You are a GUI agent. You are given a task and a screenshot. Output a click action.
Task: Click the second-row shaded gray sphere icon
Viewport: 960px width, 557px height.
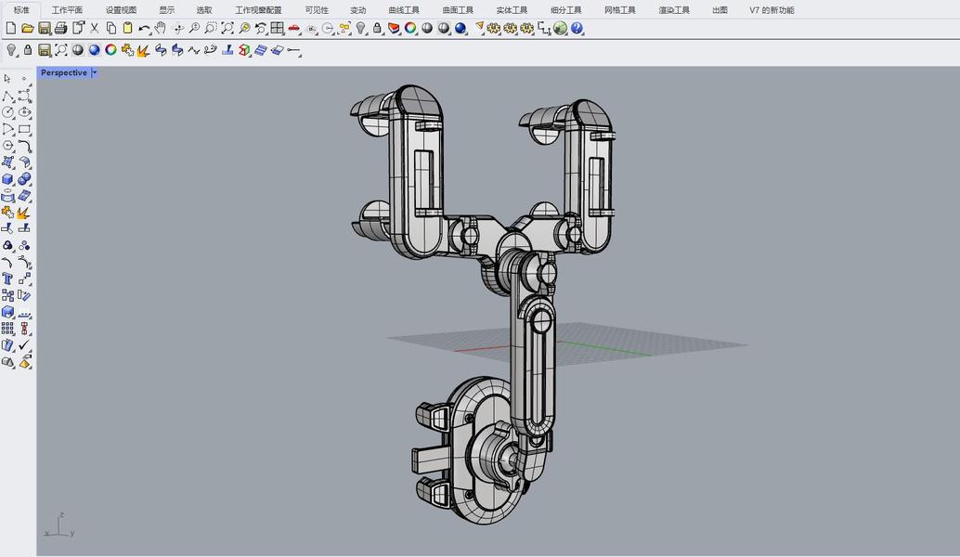(78, 50)
